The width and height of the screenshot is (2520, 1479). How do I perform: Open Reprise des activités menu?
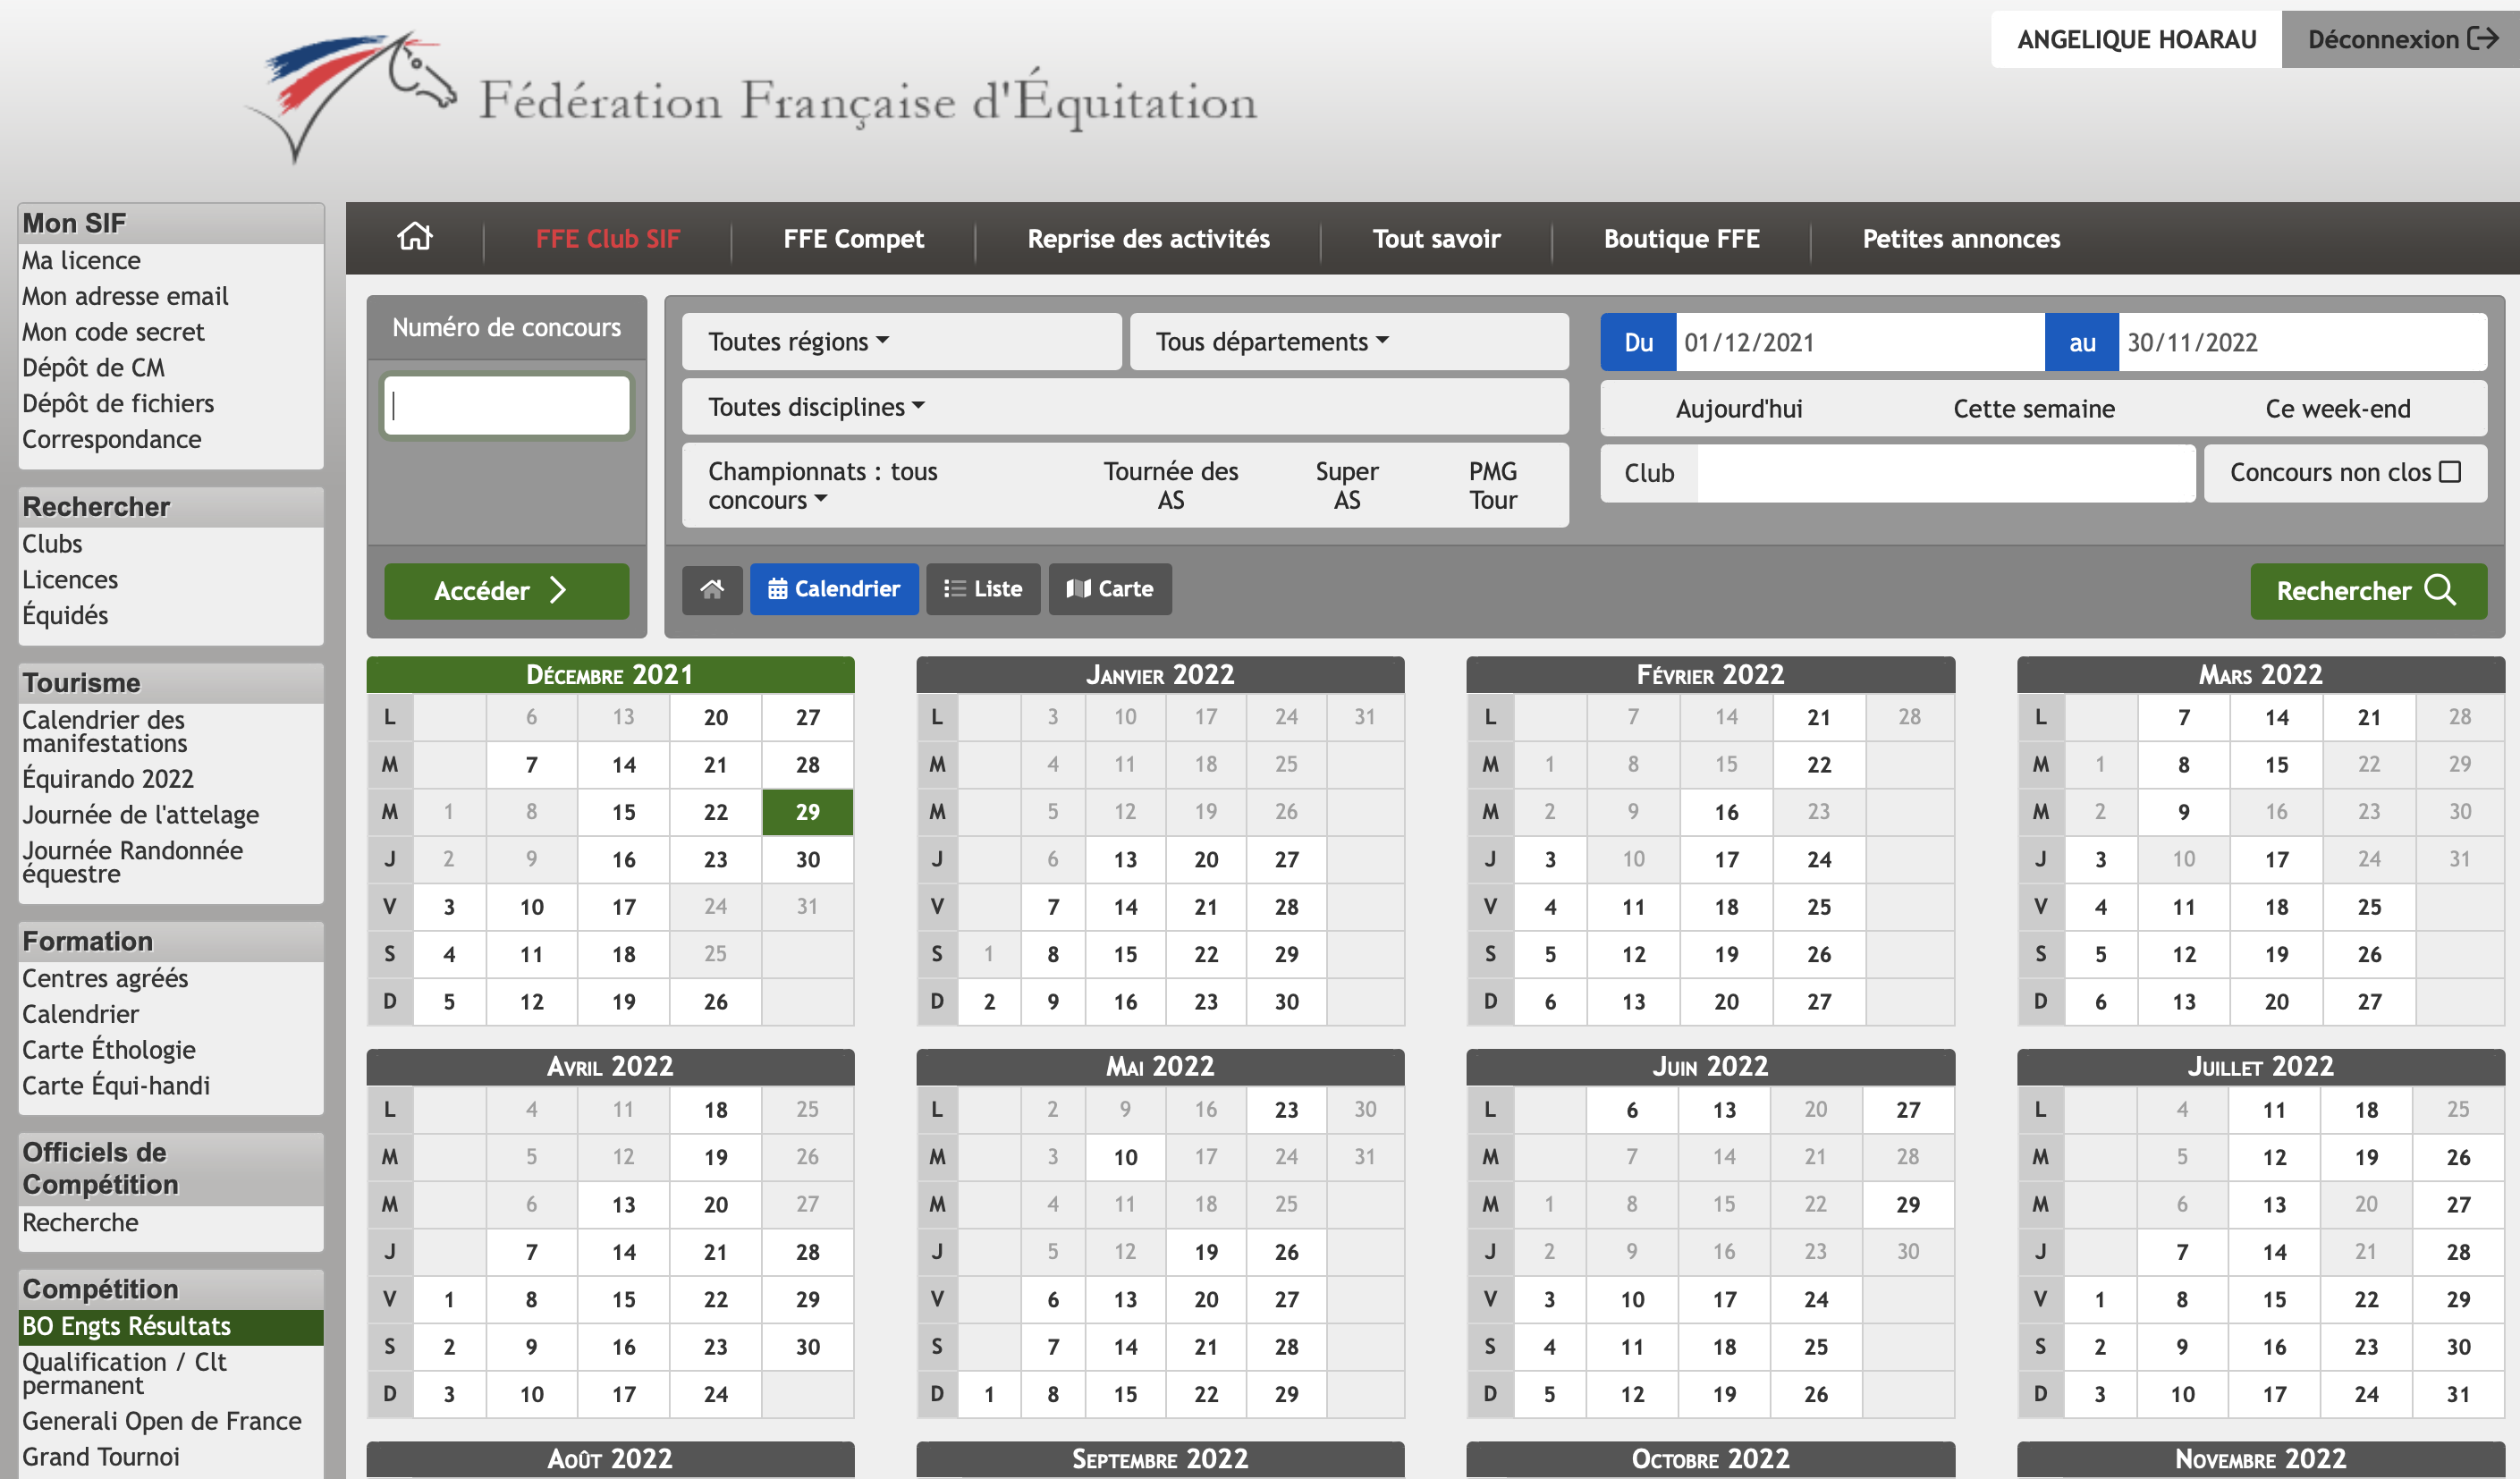pos(1148,238)
